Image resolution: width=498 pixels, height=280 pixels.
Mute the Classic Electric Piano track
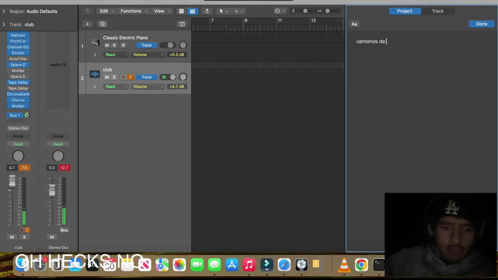pos(107,45)
